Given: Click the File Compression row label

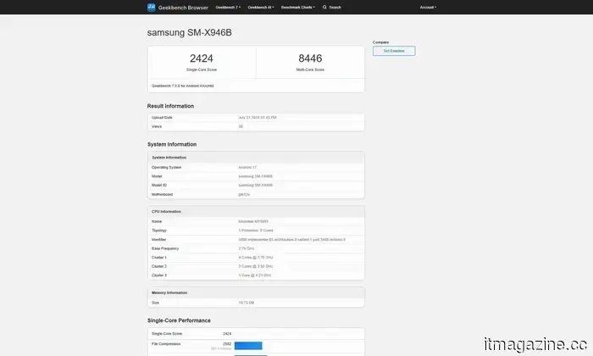Looking at the screenshot, I should pos(166,344).
